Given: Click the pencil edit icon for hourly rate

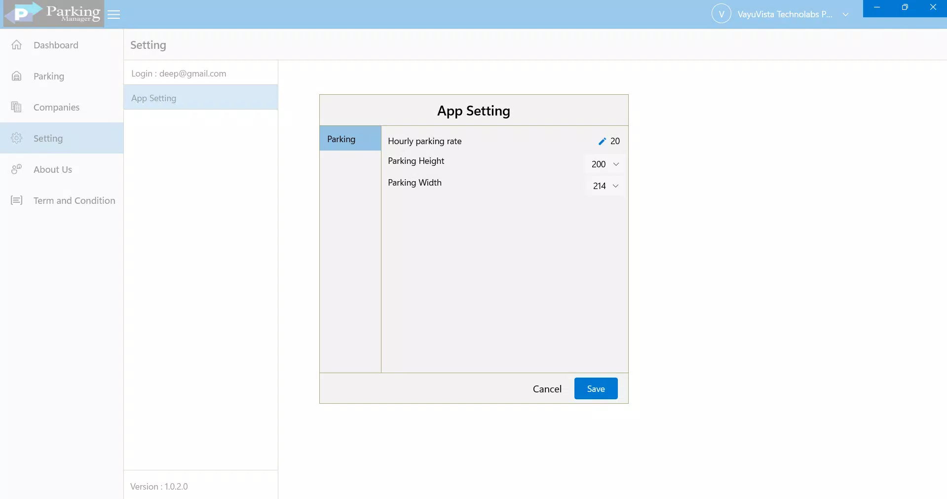Looking at the screenshot, I should [602, 141].
